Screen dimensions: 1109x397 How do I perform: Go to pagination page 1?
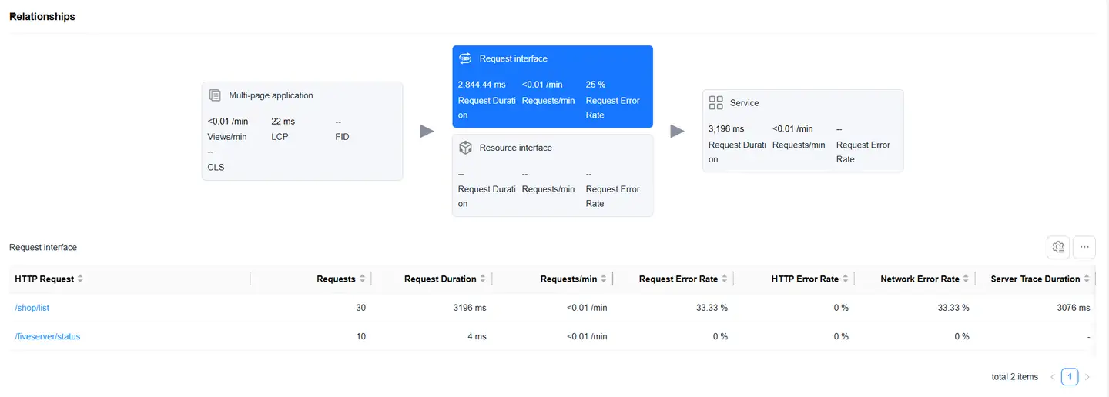click(x=1070, y=377)
